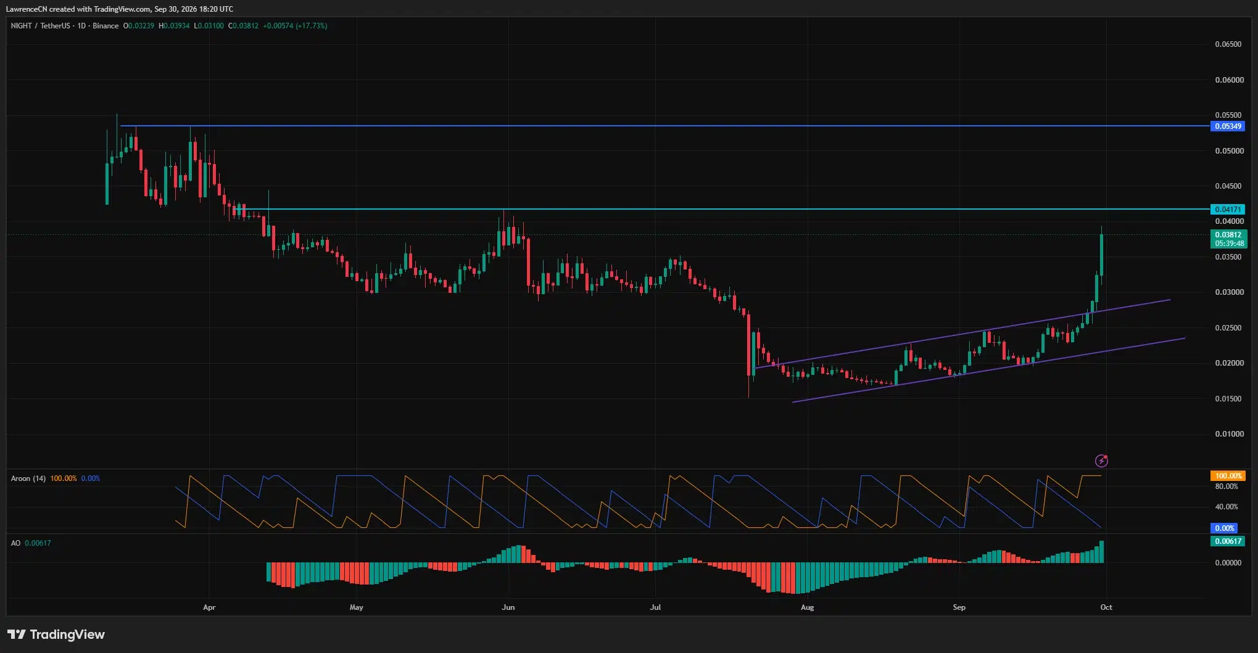Image resolution: width=1258 pixels, height=653 pixels.
Task: Click the Sep label on time axis
Action: coord(959,607)
